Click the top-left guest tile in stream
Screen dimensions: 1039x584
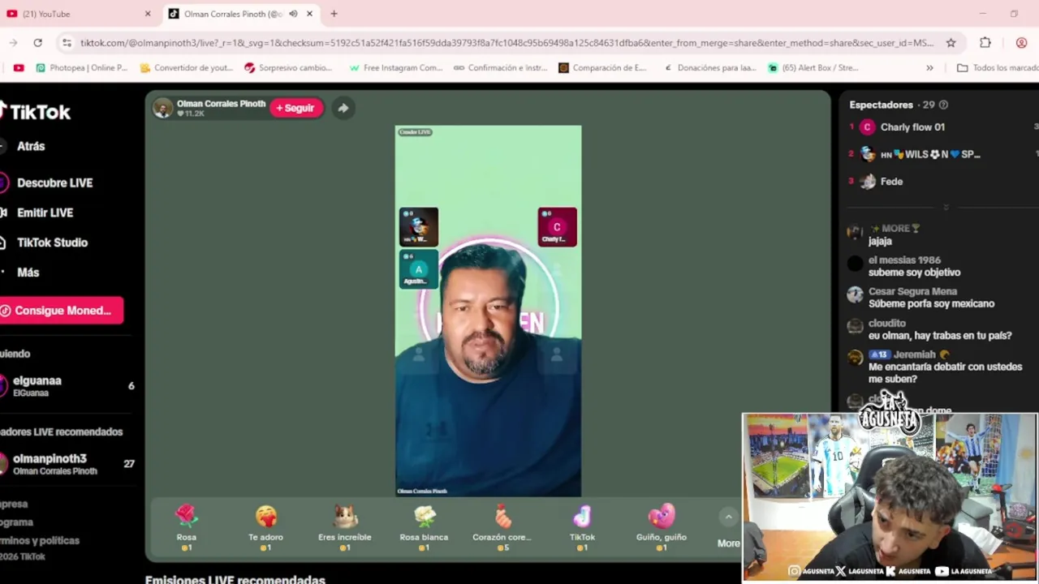click(418, 226)
